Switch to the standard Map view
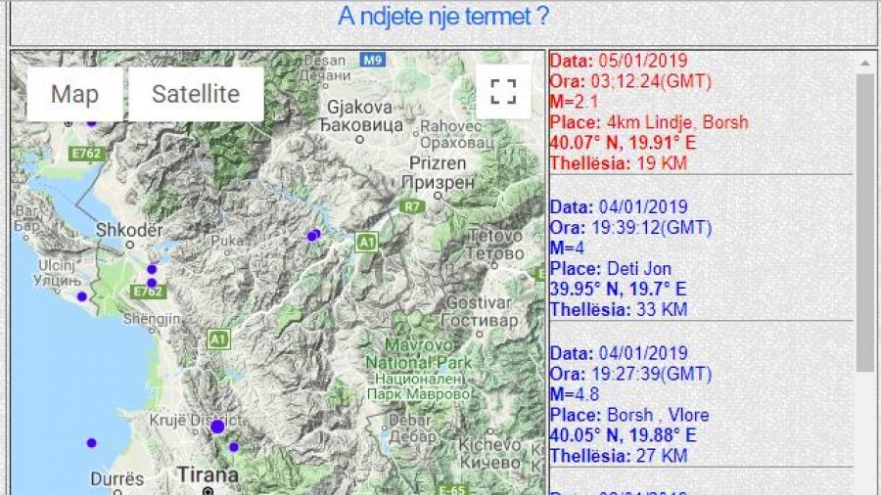881x495 pixels. click(74, 94)
